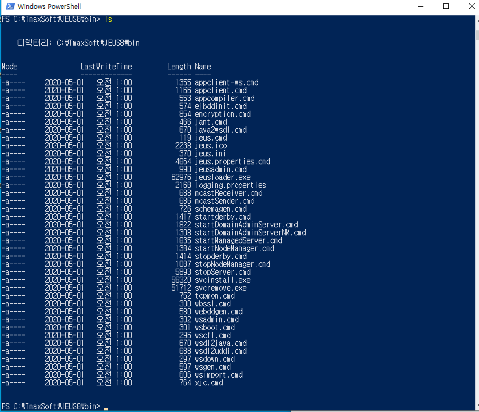Click the Name column header
479x412 pixels.
[x=203, y=67]
